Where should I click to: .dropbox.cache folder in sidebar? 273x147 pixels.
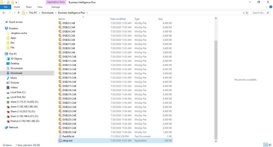click(19, 33)
